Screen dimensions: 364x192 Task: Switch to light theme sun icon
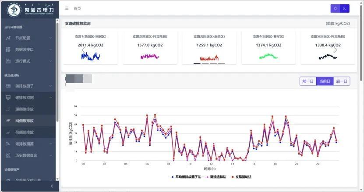[x=335, y=8]
